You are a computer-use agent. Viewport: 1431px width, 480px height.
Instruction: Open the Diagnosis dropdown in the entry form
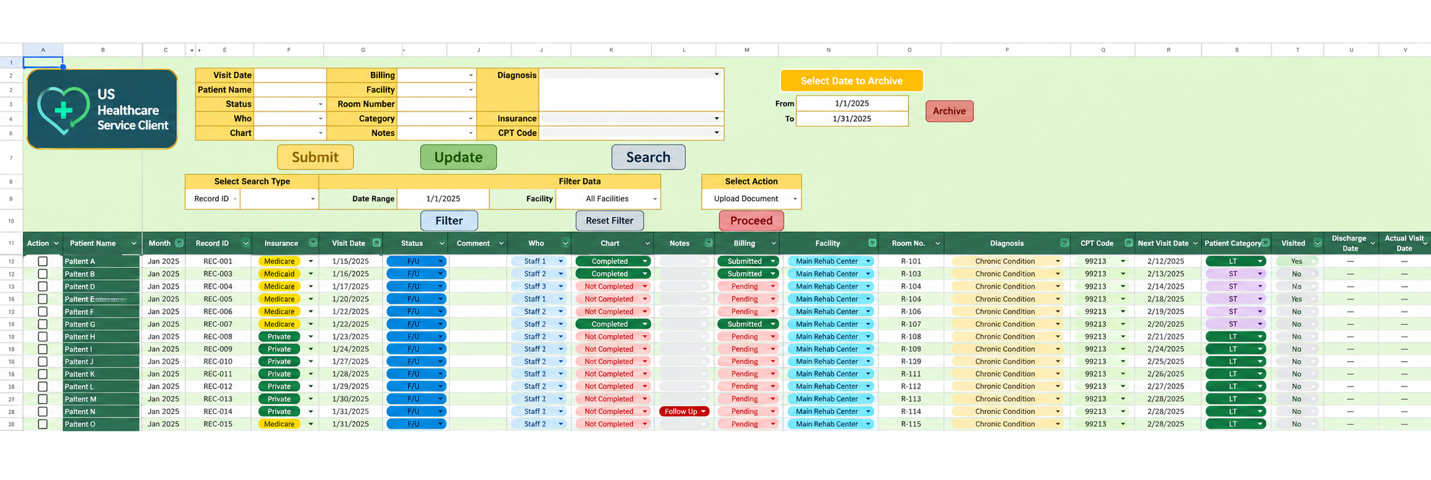pyautogui.click(x=717, y=75)
